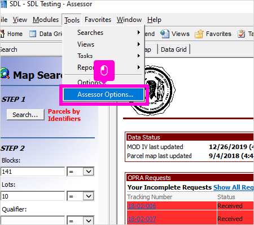The image size is (254, 225).
Task: Click the SDL application title icon
Action: (3, 4)
